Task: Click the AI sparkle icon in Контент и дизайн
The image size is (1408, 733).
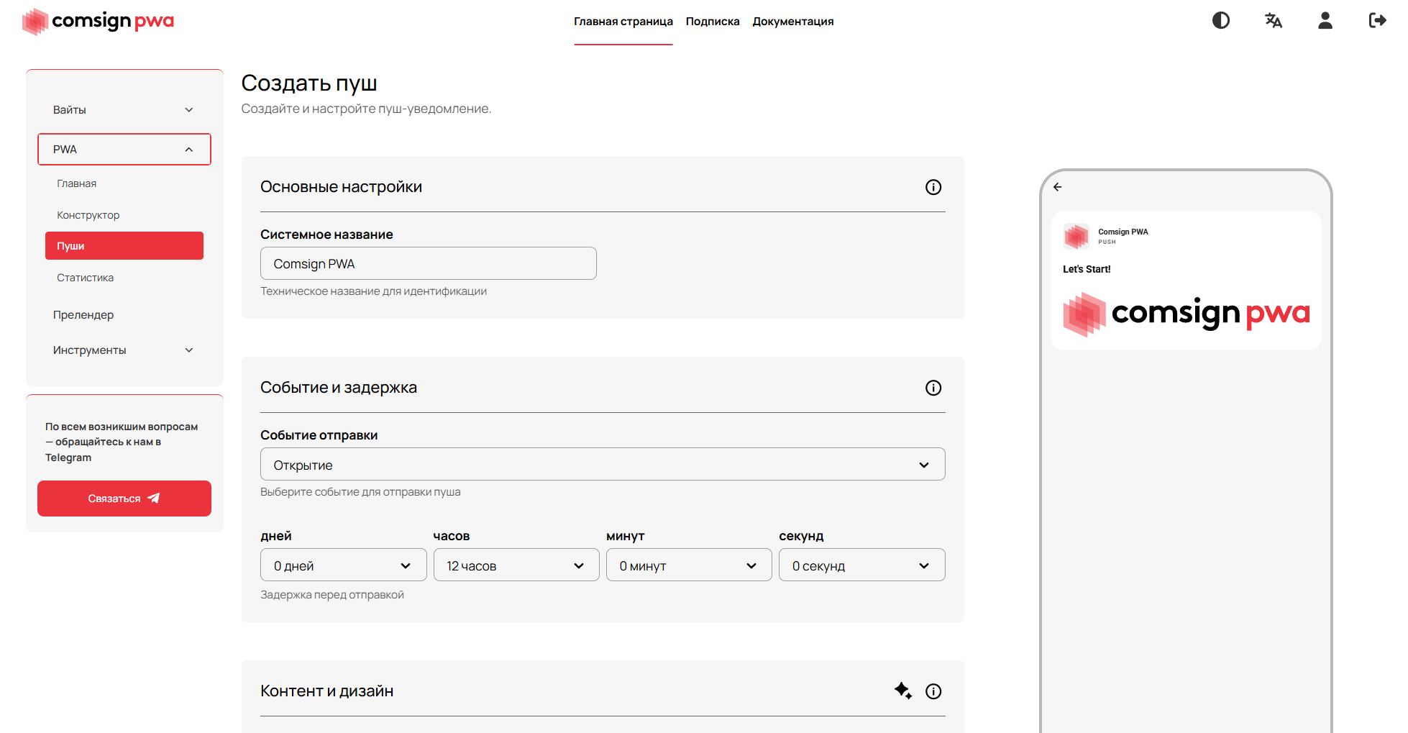Action: coord(903,691)
